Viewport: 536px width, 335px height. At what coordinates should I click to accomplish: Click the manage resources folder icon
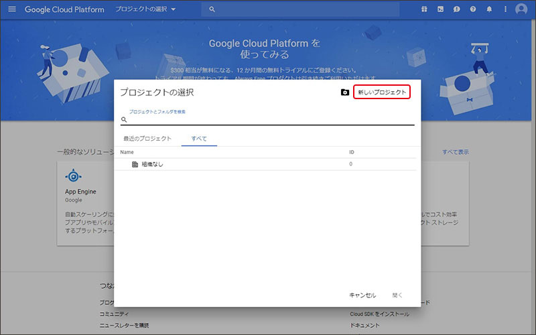click(344, 92)
